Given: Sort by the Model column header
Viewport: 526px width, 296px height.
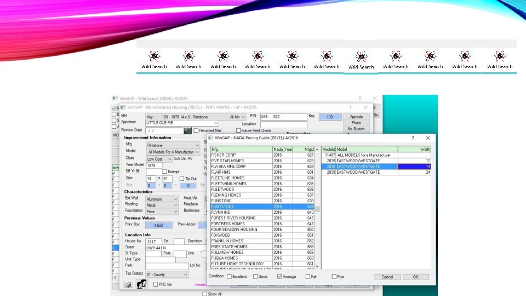Looking at the screenshot, I should point(367,149).
